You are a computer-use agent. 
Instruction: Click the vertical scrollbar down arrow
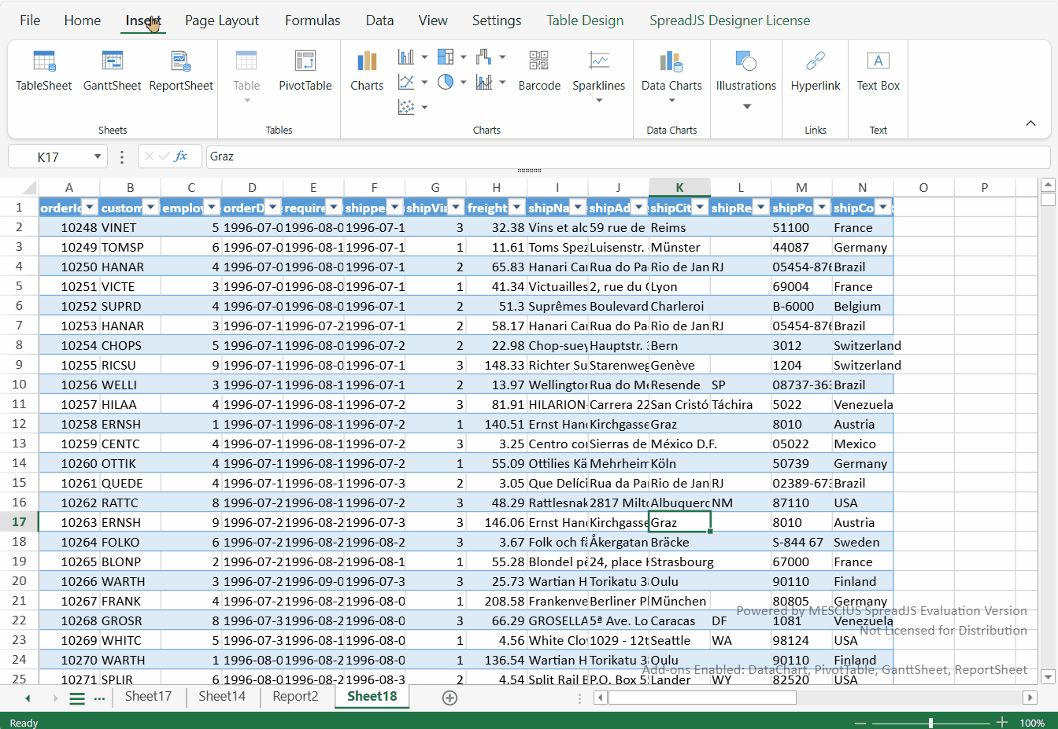[x=1048, y=676]
